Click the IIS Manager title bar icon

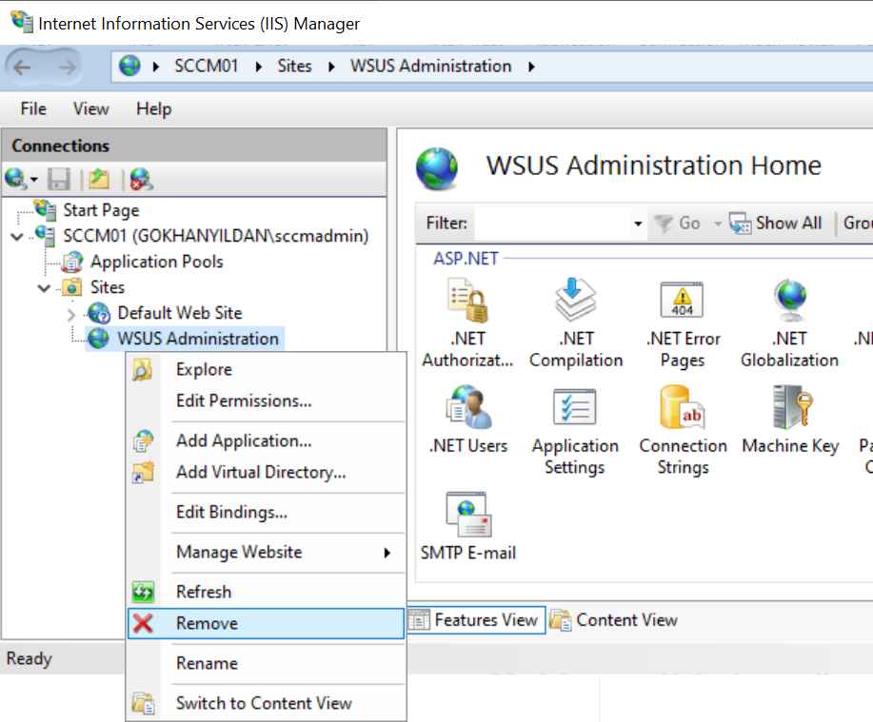[x=22, y=22]
